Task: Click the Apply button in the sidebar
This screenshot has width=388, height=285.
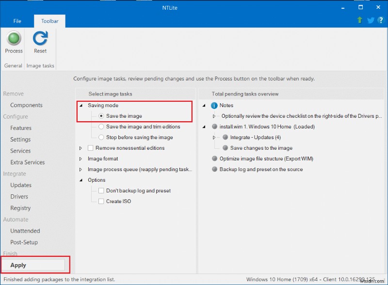Action: pyautogui.click(x=34, y=265)
